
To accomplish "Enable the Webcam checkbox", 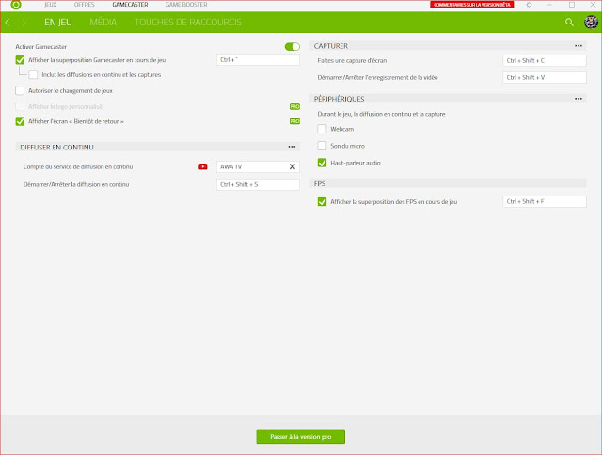I will tap(322, 129).
